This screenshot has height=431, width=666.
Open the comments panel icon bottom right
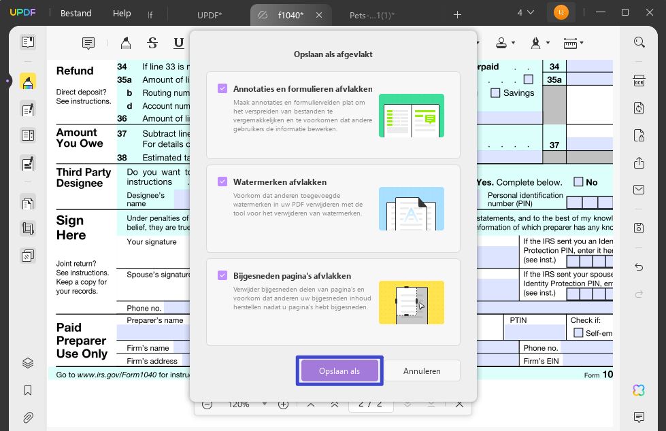point(639,417)
